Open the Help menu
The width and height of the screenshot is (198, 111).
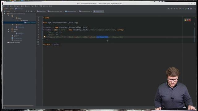50,6
